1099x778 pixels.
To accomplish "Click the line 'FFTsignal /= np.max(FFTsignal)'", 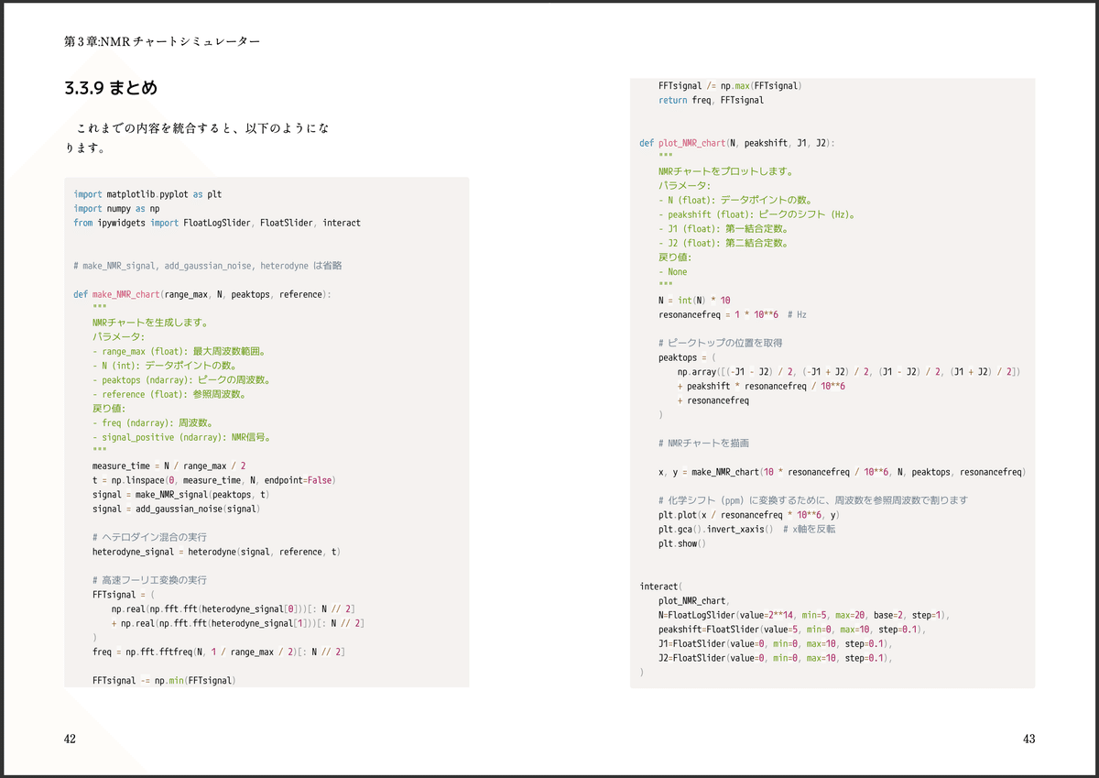I will tap(730, 85).
